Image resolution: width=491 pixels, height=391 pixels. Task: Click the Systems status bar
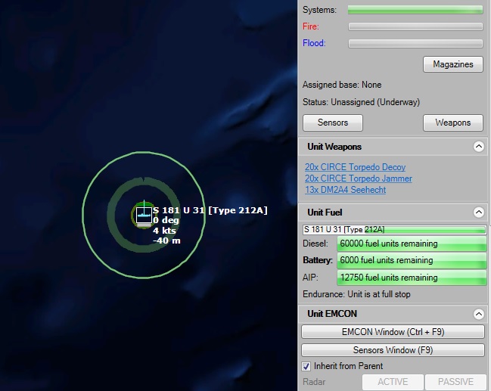point(415,10)
